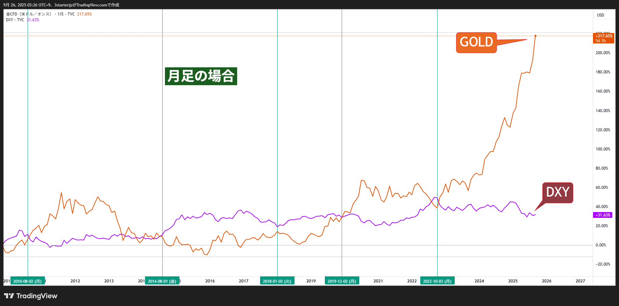Click the orange dot at the gold line's end
Viewport: 619px width, 306px height.
point(535,36)
